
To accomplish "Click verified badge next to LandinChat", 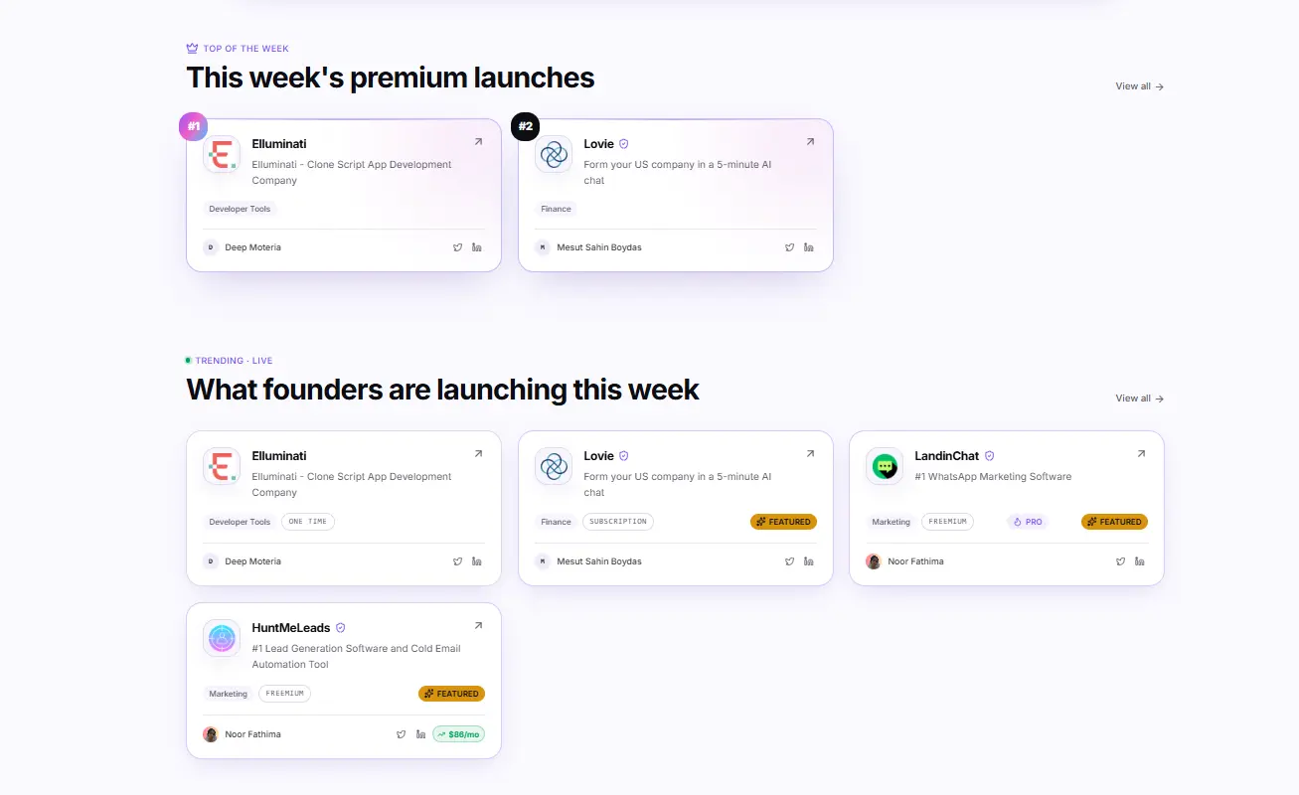I will (x=989, y=456).
